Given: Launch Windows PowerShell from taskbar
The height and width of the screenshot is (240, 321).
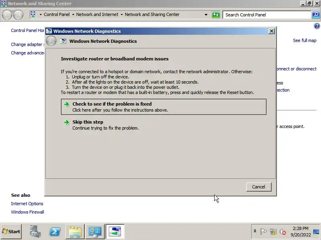Looking at the screenshot, I should (x=55, y=232).
